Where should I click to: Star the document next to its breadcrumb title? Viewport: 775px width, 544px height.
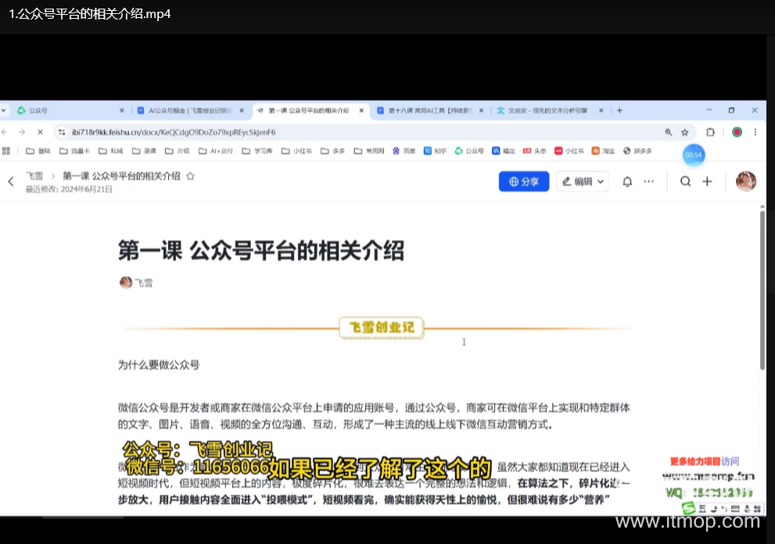pyautogui.click(x=190, y=176)
